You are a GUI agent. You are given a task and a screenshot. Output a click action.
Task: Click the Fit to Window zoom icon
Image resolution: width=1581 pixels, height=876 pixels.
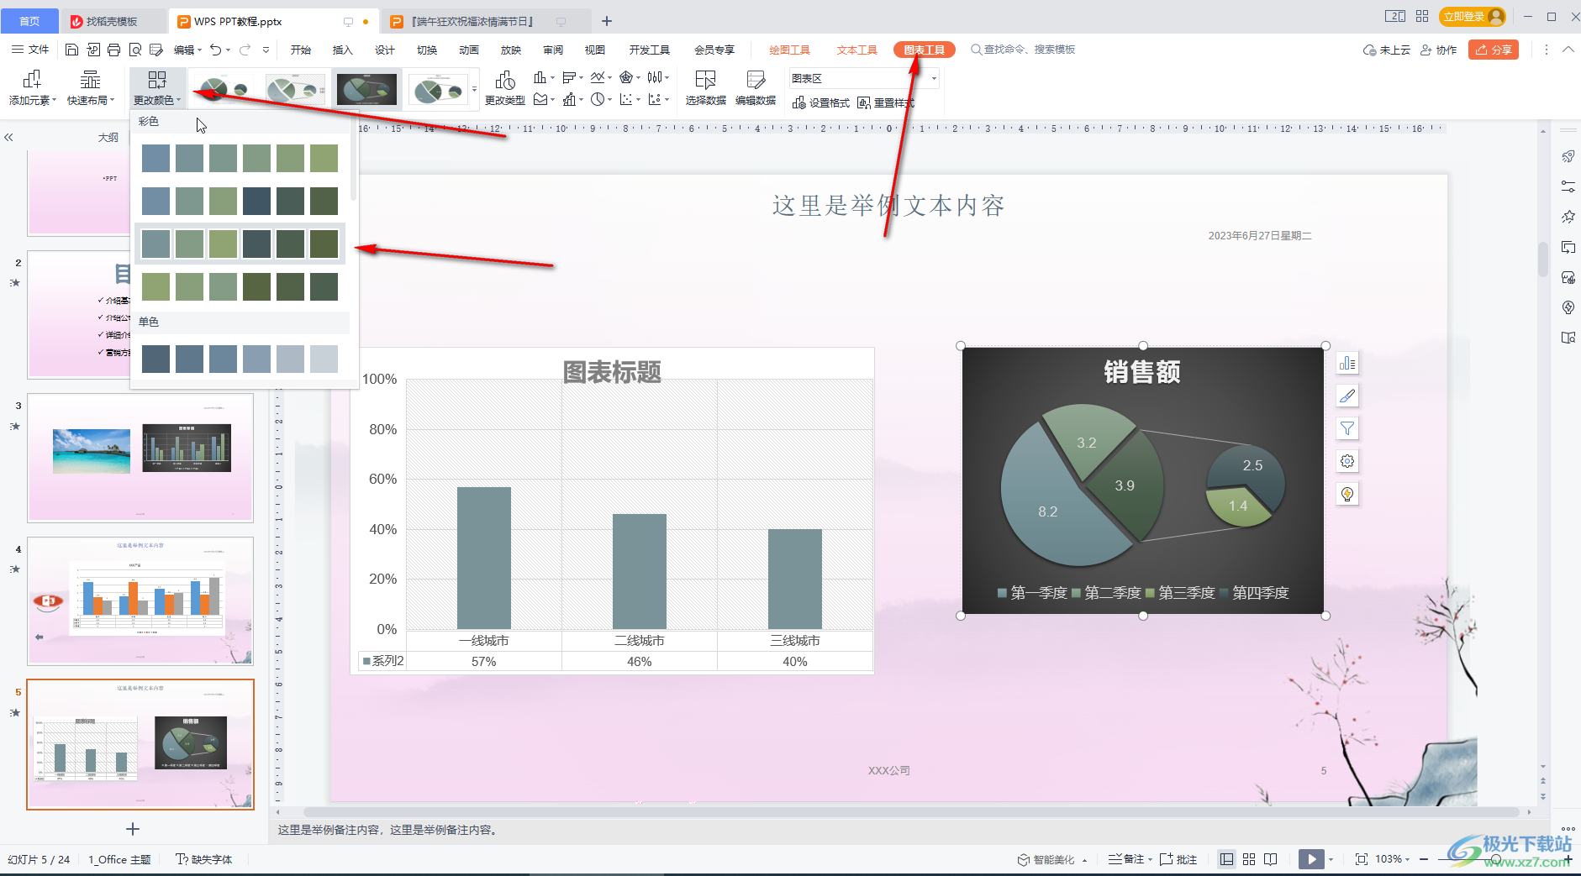[x=1362, y=859]
